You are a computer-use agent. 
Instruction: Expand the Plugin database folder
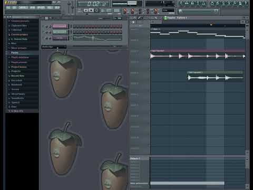[x=20, y=58]
